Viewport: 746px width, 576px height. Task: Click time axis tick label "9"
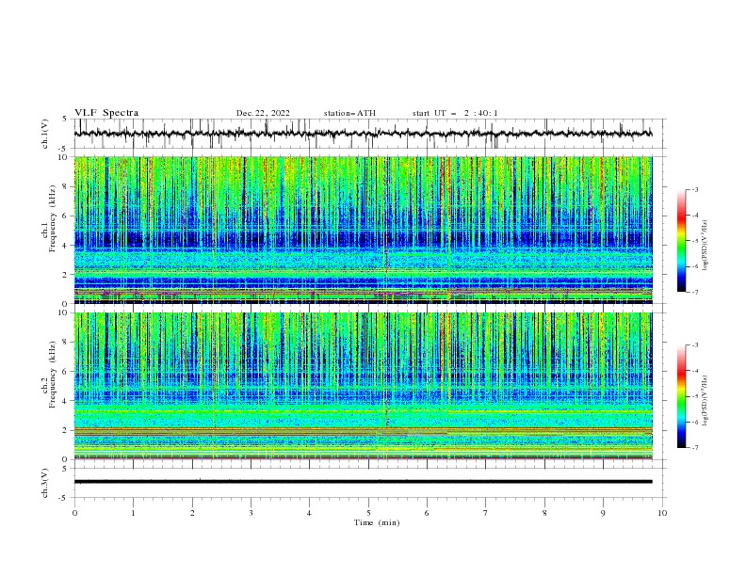click(x=603, y=513)
